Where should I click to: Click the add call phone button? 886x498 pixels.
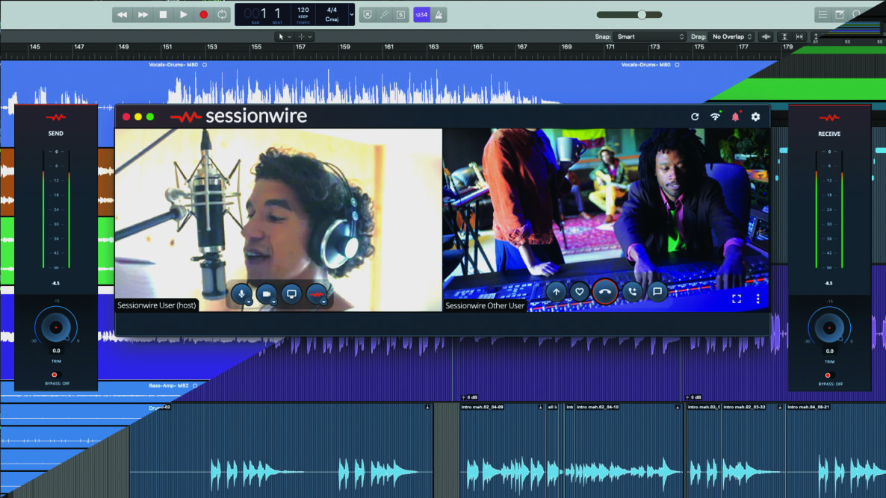[x=632, y=292]
